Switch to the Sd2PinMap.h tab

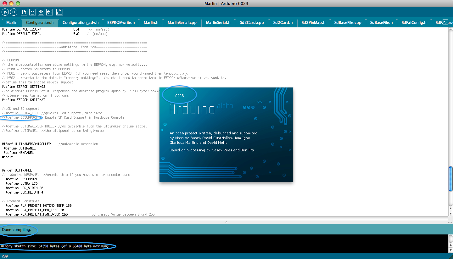point(314,23)
